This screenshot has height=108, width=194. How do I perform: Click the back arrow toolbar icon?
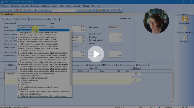[35, 10]
